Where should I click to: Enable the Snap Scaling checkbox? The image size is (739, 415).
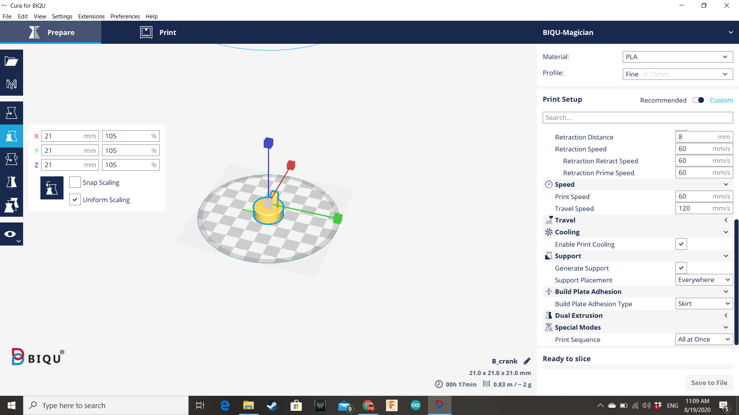point(75,183)
